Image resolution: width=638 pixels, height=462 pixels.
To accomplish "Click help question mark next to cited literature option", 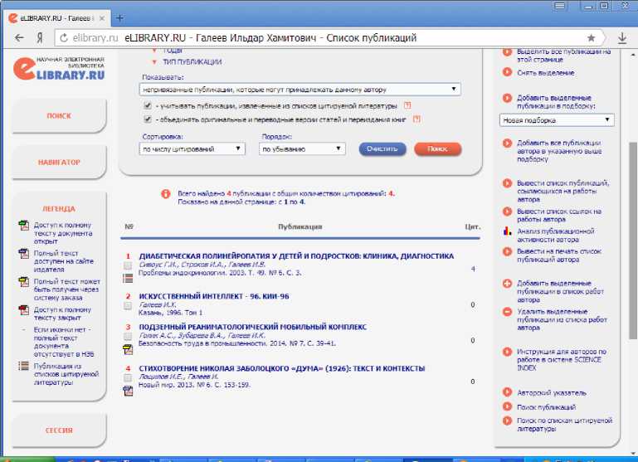I will pos(407,105).
